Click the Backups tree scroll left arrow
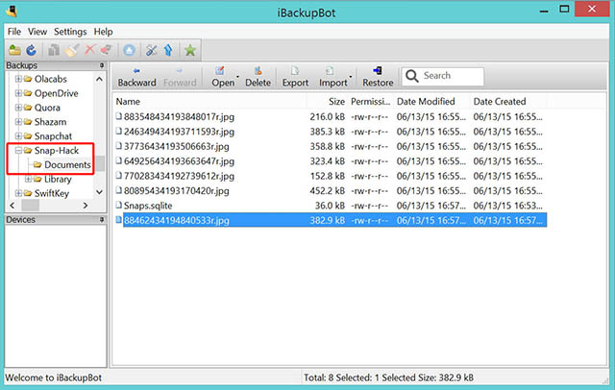The height and width of the screenshot is (390, 615). (x=12, y=206)
